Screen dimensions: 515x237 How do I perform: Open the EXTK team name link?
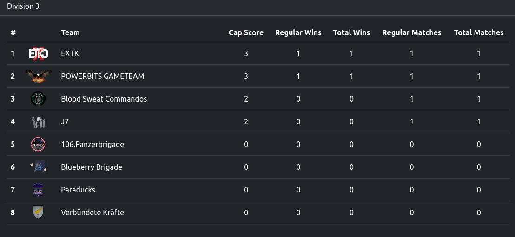(70, 53)
